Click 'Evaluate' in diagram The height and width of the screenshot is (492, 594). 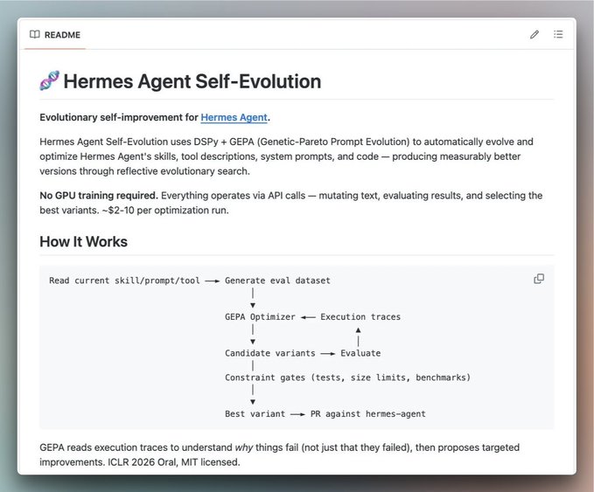(x=360, y=353)
